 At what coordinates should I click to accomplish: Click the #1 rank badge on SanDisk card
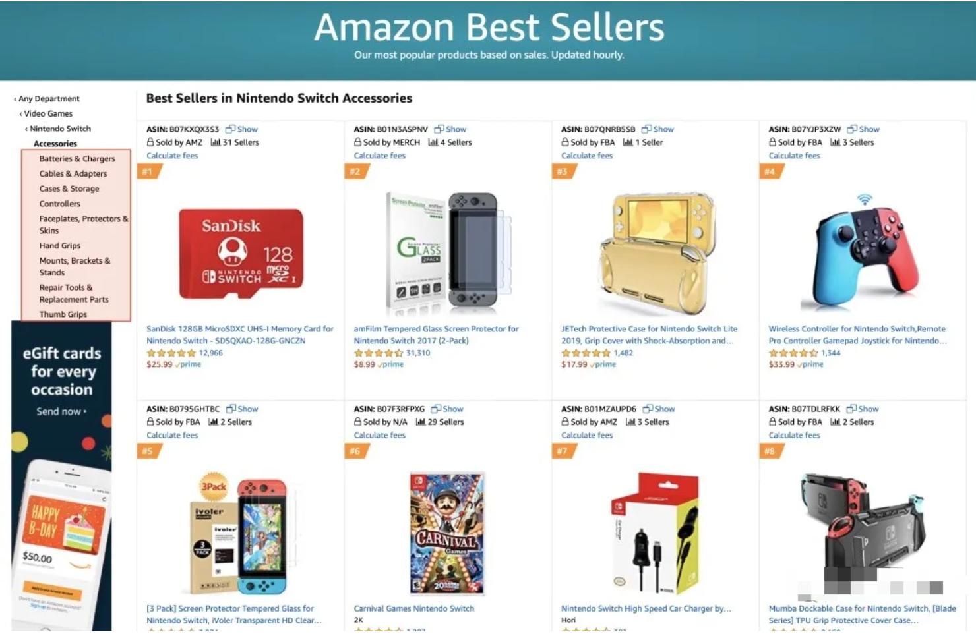pos(148,172)
